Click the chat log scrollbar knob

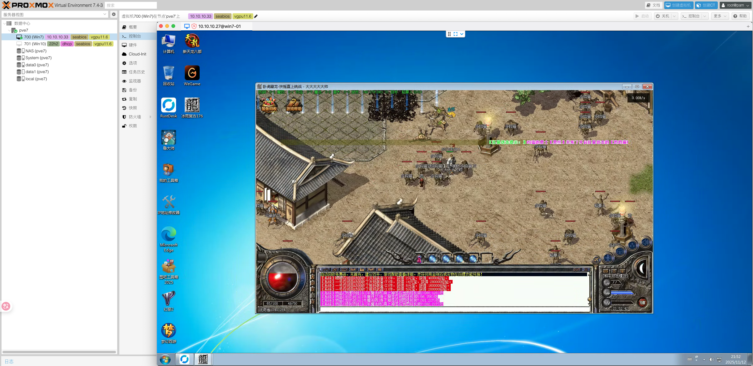[x=589, y=299]
